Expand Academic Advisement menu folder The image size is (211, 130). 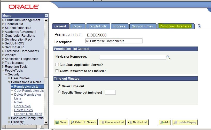coord(3,32)
